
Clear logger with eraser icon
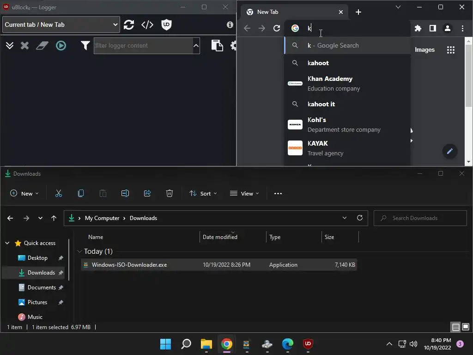42,46
